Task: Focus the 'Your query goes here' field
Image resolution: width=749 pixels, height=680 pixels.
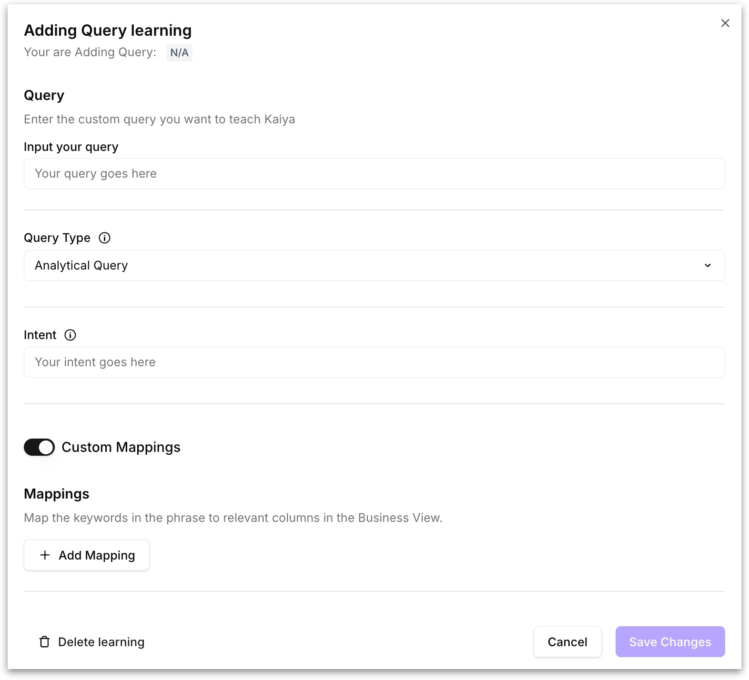Action: 374,174
